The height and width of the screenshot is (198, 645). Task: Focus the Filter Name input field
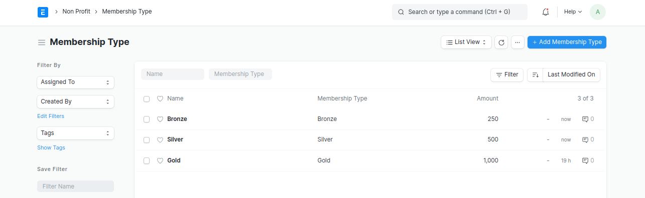tap(76, 186)
